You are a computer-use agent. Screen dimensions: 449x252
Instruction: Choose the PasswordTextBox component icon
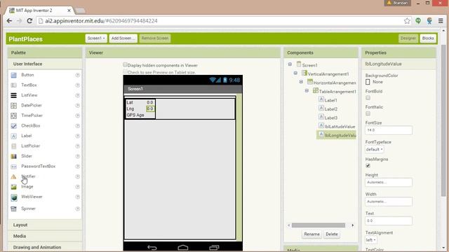click(13, 167)
